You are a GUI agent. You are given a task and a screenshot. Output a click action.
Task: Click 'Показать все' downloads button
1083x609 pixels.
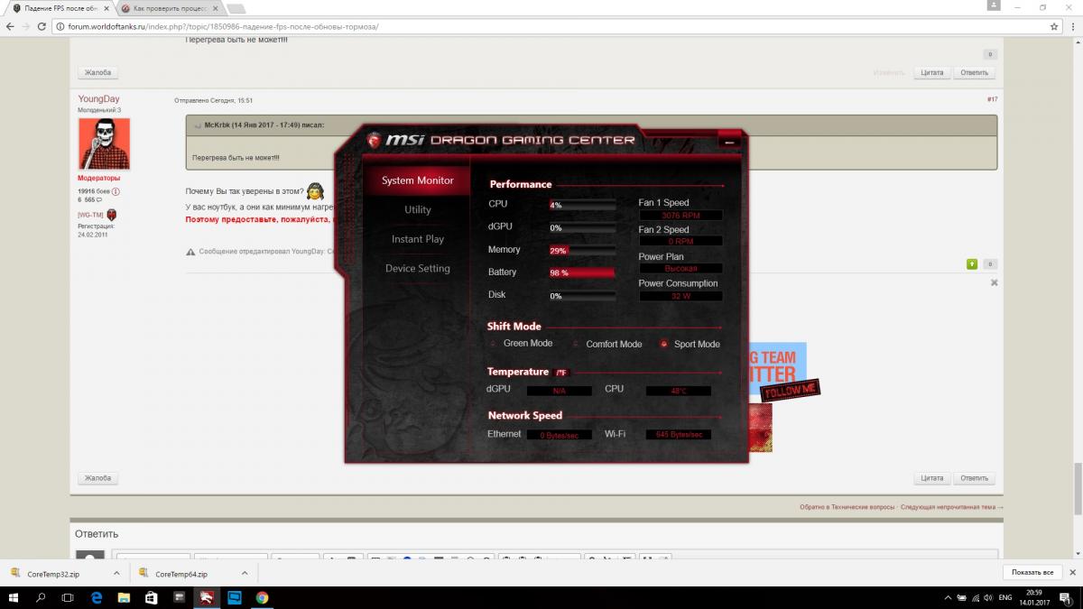coord(1032,573)
